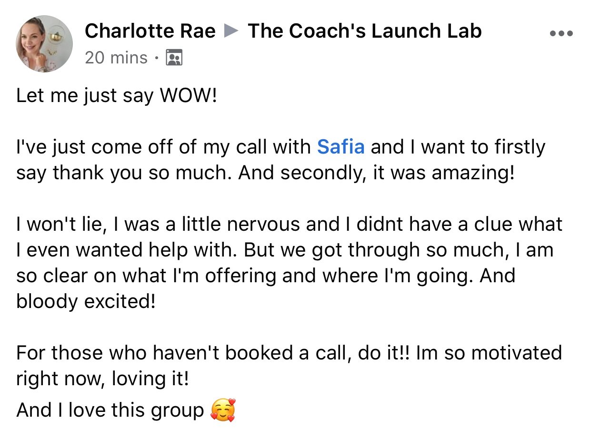Click the line 'Let me just say WOW!'
The image size is (590, 431).
[x=117, y=96]
